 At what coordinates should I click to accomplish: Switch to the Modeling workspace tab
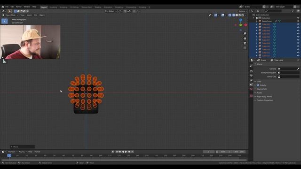[53, 7]
